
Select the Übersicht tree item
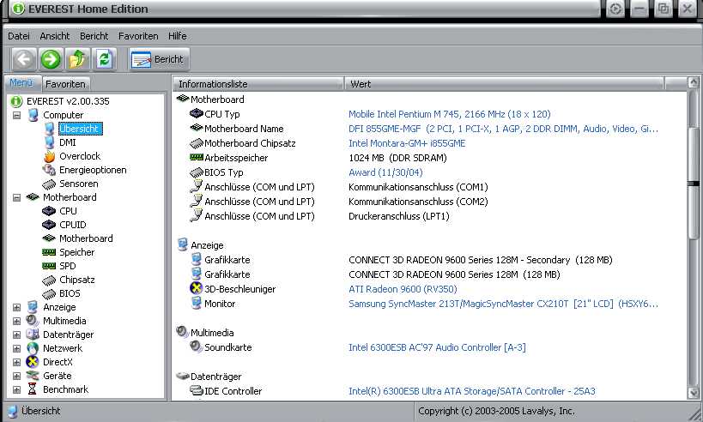tap(81, 129)
